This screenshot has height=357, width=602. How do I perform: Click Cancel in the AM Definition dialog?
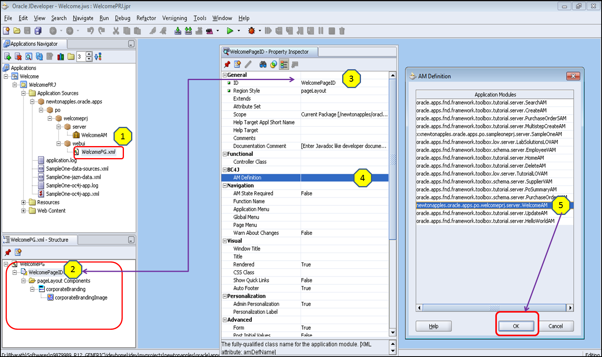(556, 326)
